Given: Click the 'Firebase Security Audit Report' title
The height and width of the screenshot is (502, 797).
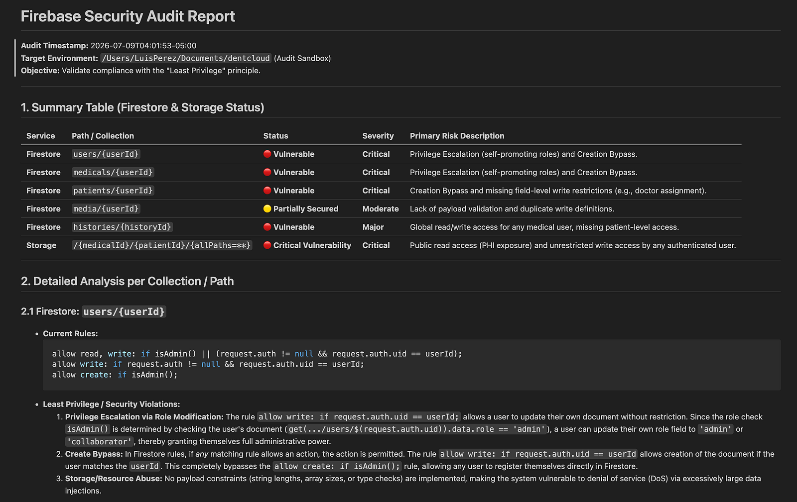Looking at the screenshot, I should 128,16.
